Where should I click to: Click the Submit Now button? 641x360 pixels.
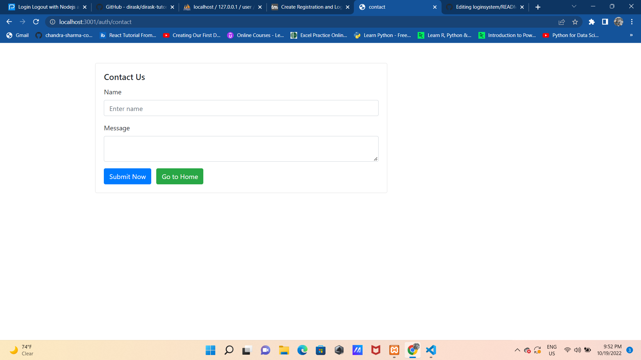[x=127, y=176]
